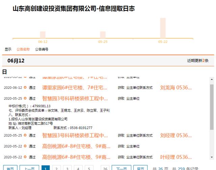Open 谭里家园6#住宅楼 link with 刘龙海 contact
216x170 pixels.
point(75,88)
